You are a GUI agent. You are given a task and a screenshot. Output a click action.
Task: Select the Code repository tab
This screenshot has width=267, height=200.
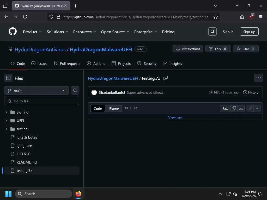18,64
